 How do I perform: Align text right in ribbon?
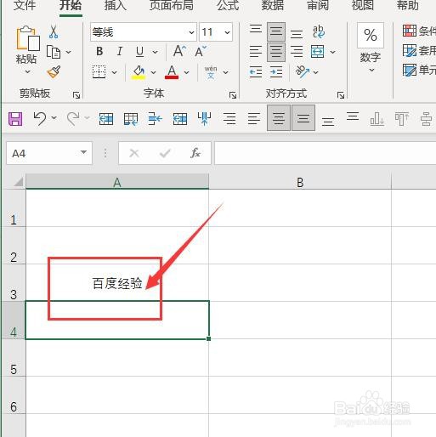click(x=297, y=52)
